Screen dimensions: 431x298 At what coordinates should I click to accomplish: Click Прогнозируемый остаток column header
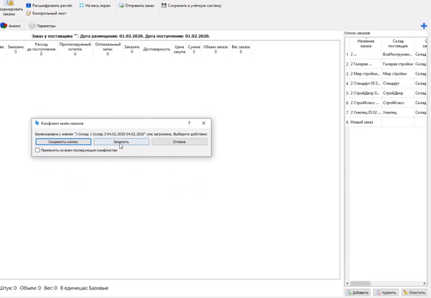(x=75, y=49)
